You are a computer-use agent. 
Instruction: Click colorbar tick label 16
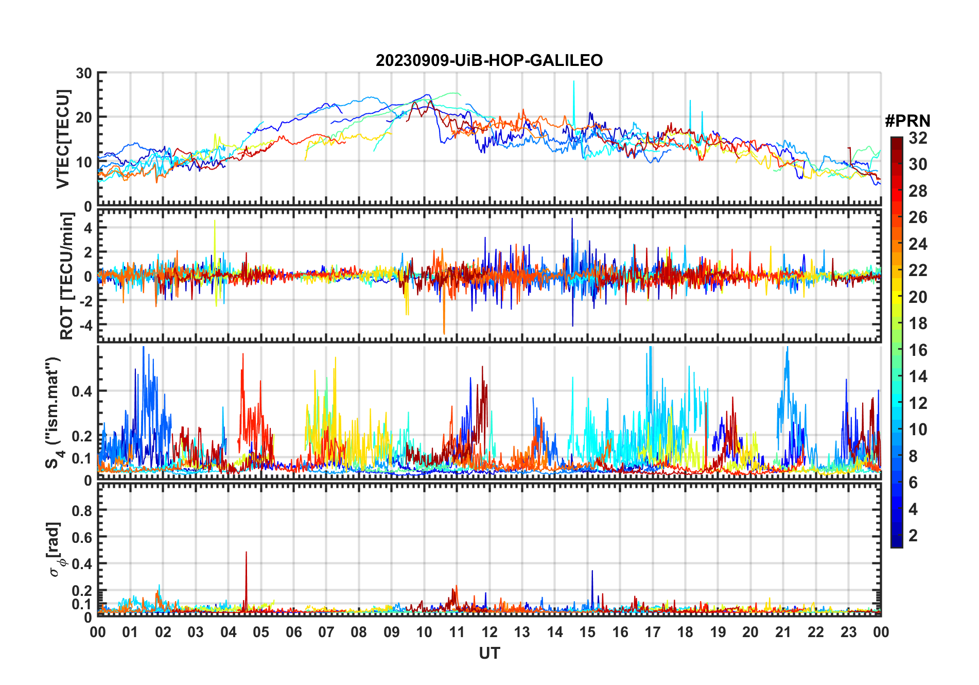918,350
